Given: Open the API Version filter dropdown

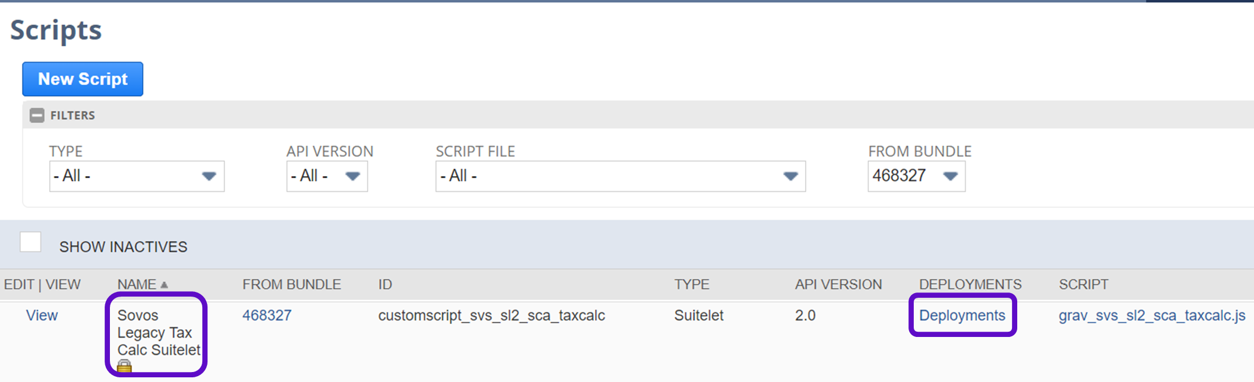Looking at the screenshot, I should point(326,176).
